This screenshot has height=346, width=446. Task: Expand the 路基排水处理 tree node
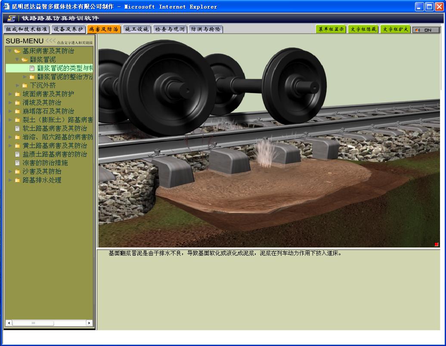10,180
